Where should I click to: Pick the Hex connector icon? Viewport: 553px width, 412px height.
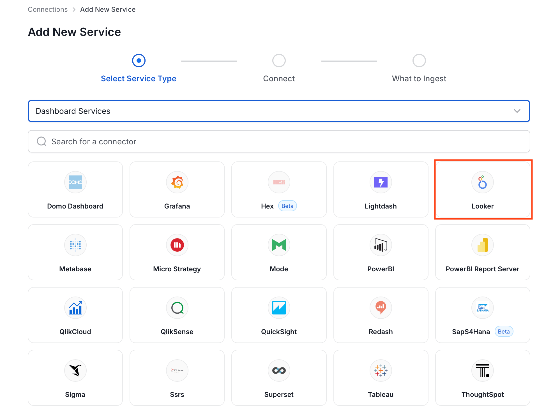click(x=279, y=182)
